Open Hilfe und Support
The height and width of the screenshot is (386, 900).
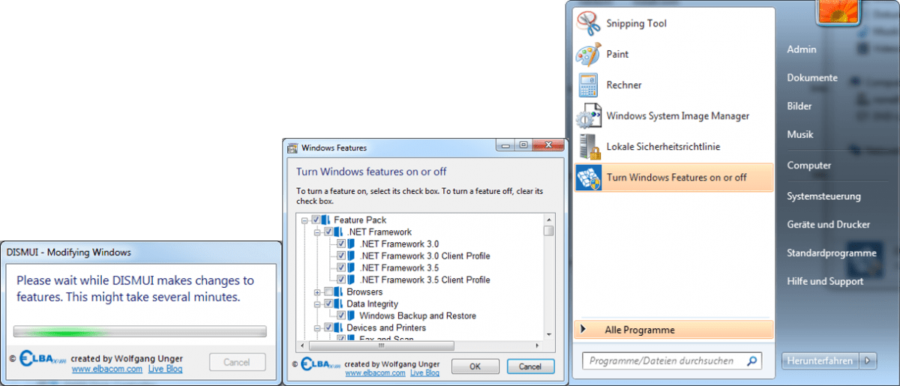tap(825, 281)
